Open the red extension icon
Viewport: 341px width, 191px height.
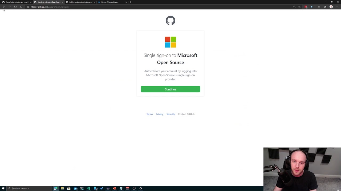[x=306, y=7]
